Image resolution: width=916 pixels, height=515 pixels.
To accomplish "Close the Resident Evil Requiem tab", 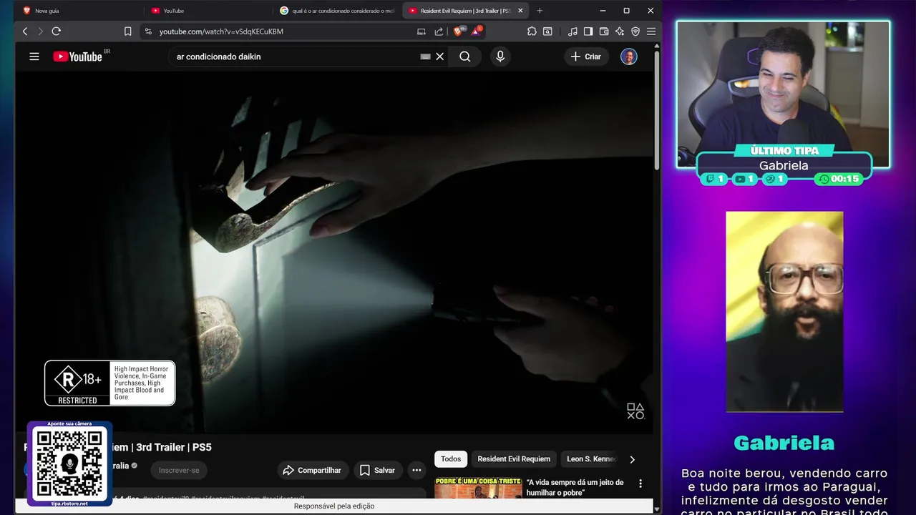I will click(520, 11).
